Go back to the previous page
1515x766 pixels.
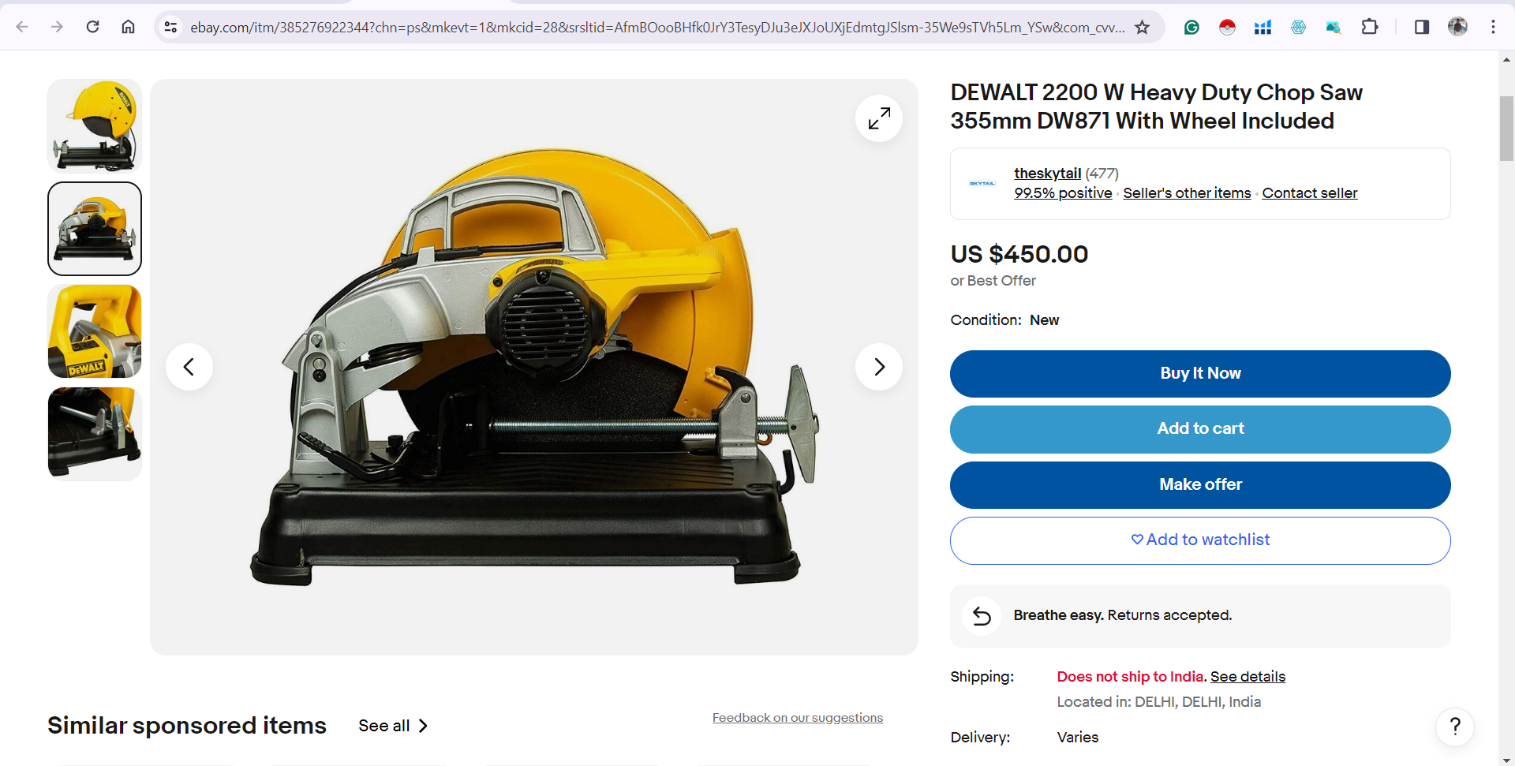22,27
